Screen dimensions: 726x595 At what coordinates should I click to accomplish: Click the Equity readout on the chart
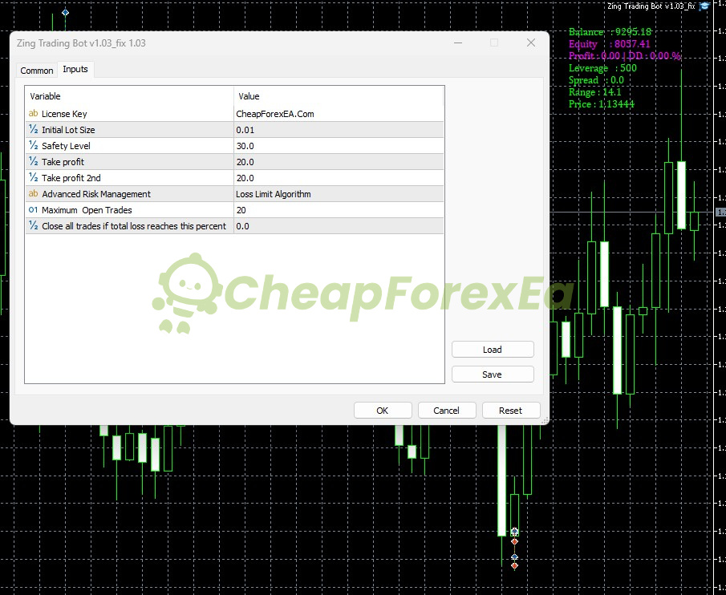pyautogui.click(x=610, y=44)
